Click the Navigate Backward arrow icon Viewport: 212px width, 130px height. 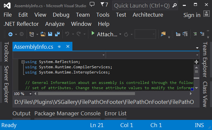[10, 34]
